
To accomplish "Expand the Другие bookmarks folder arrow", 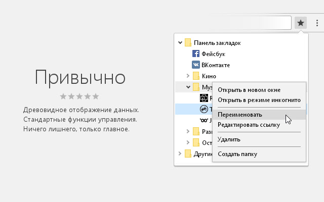I will [x=180, y=154].
